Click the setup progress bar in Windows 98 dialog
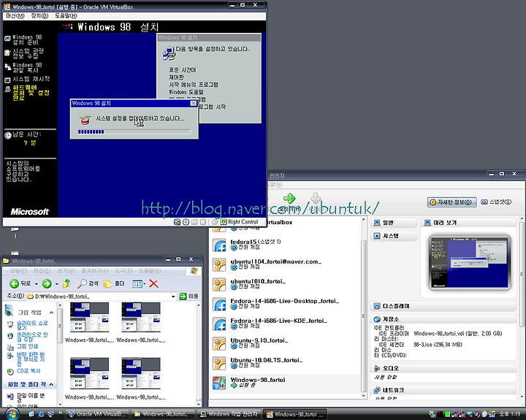This screenshot has height=420, width=526. pyautogui.click(x=134, y=131)
